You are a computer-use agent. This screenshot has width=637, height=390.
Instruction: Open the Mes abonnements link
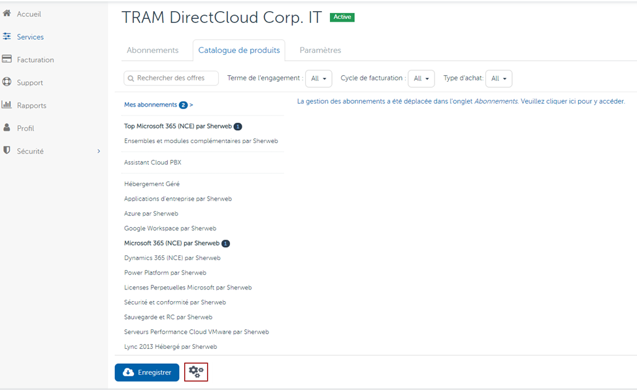coord(151,105)
